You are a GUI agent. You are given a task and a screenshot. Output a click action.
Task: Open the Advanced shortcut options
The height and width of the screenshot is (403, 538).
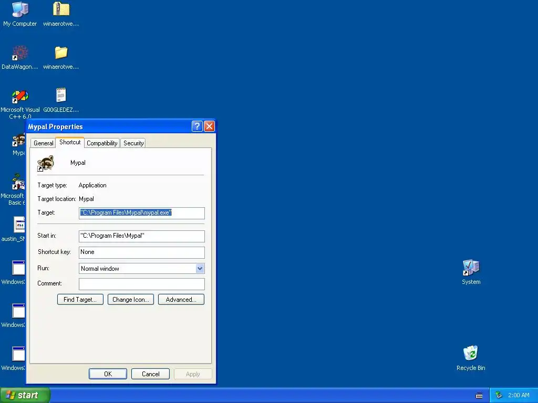click(x=181, y=300)
